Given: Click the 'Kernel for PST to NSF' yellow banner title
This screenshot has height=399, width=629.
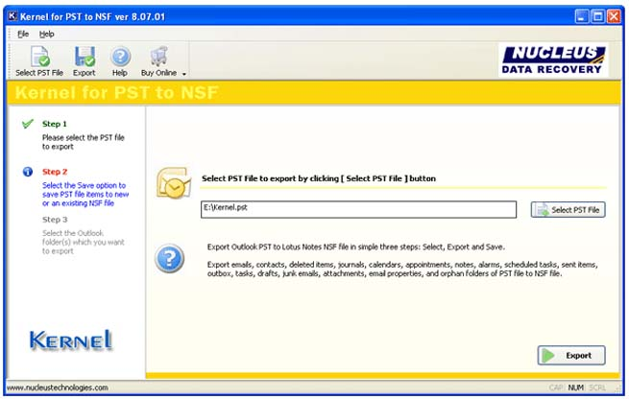Looking at the screenshot, I should (116, 92).
